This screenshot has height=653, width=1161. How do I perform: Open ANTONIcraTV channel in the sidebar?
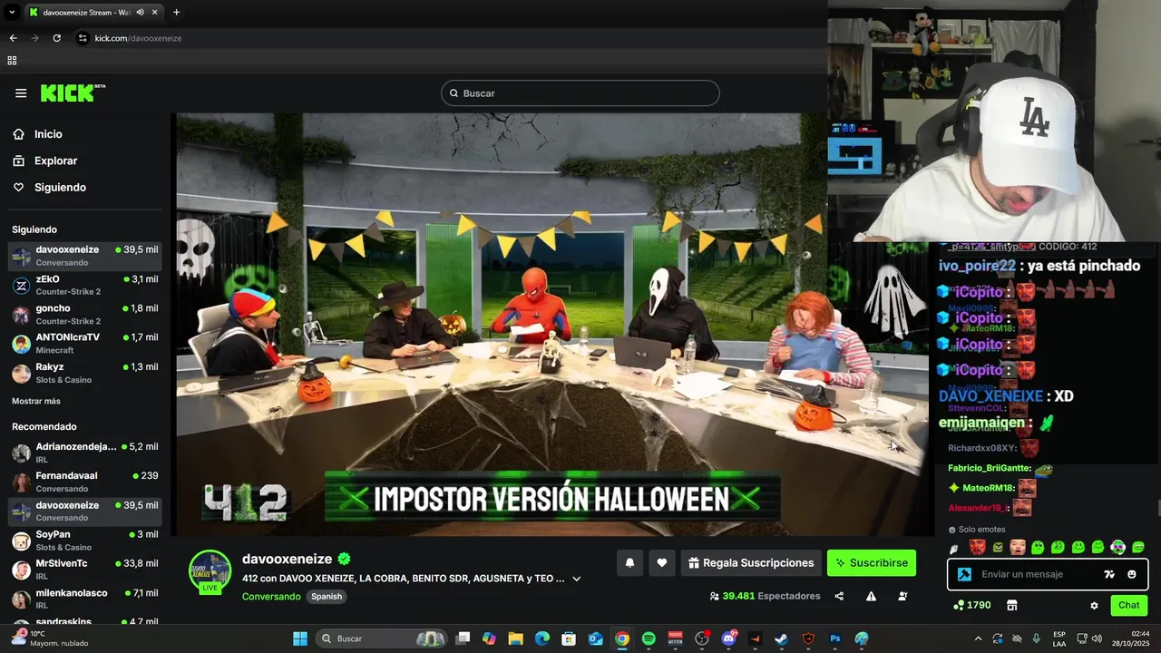click(85, 344)
